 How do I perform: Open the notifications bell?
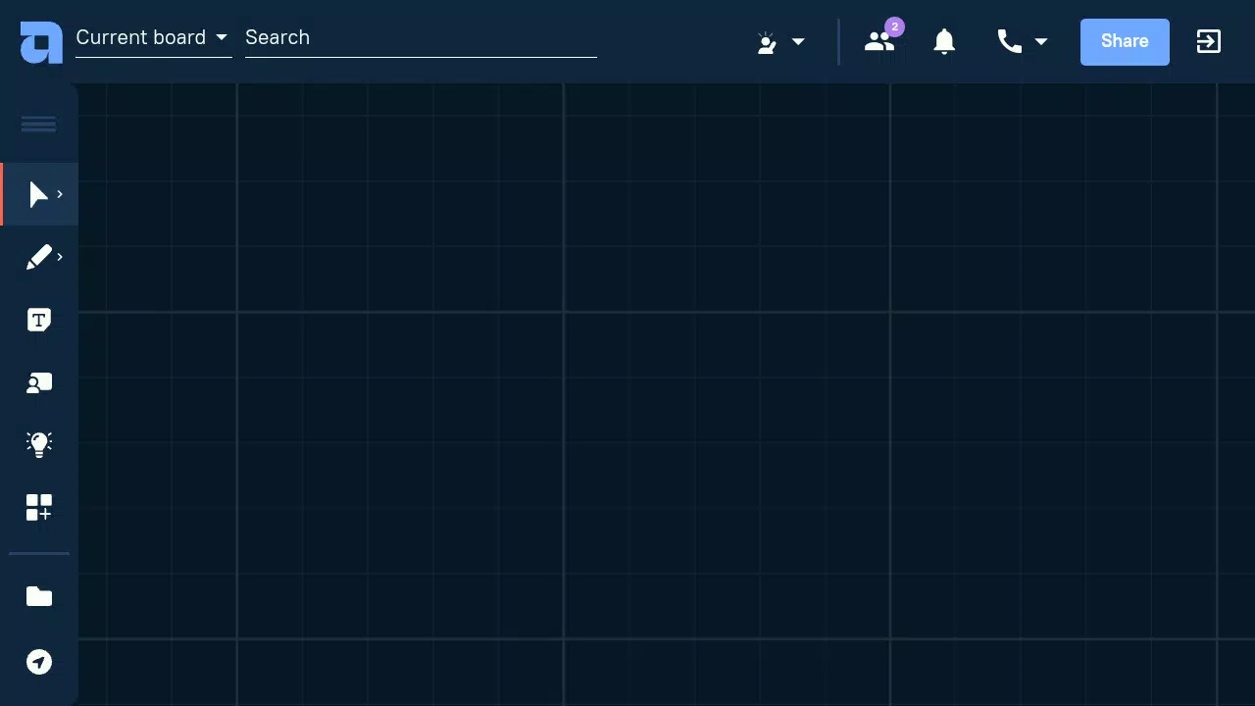pos(944,41)
